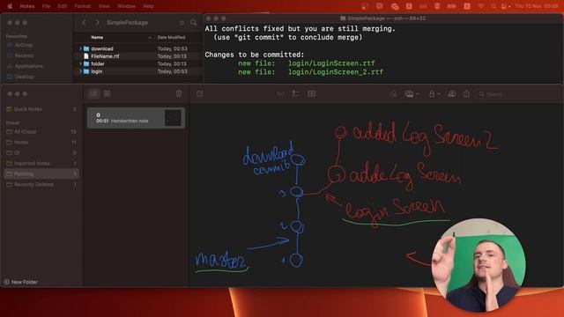The image size is (564, 317).
Task: Open Recents in Finder sidebar
Action: click(x=24, y=55)
